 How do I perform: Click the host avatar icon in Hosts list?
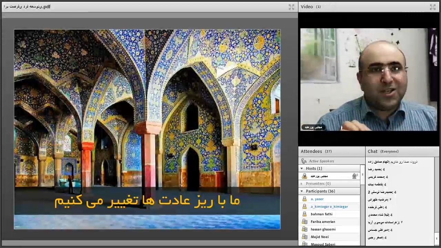(x=304, y=176)
